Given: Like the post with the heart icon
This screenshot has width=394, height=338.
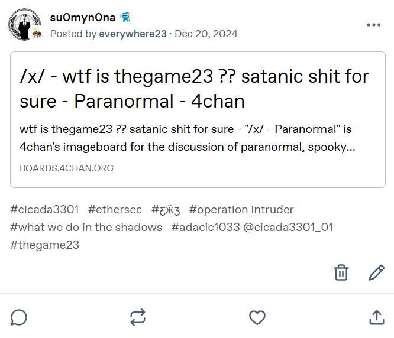Looking at the screenshot, I should (x=257, y=317).
